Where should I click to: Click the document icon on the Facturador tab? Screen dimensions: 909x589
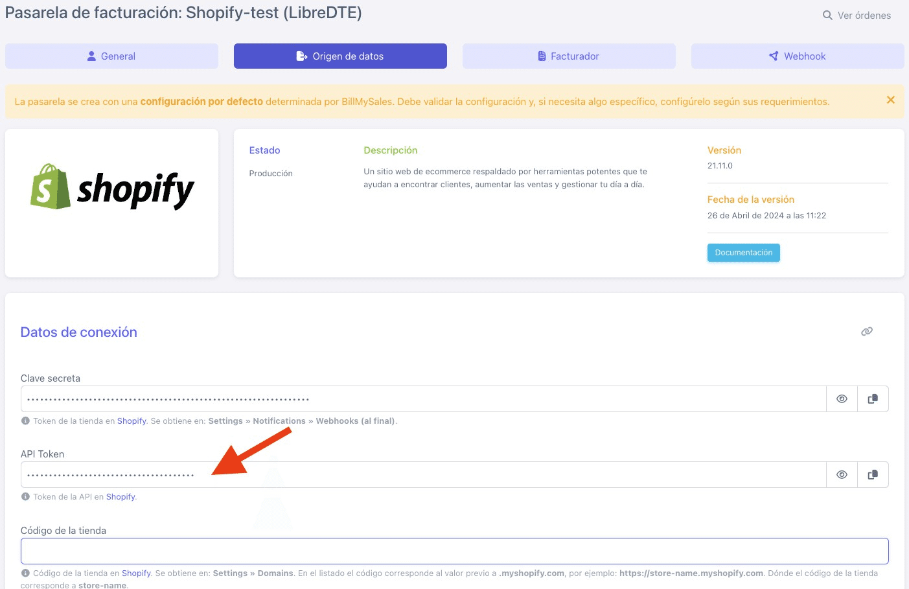click(x=541, y=56)
